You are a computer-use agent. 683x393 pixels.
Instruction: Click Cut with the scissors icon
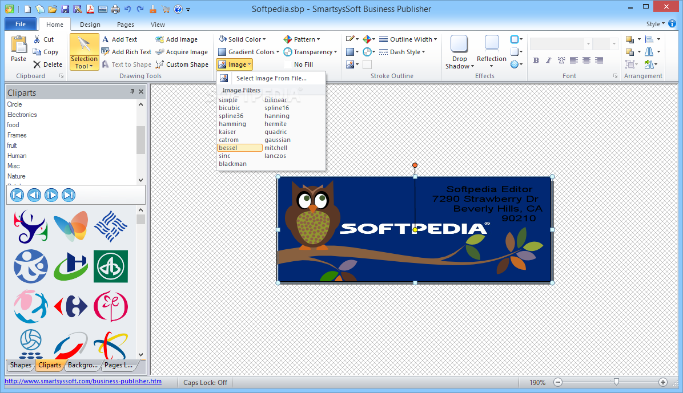click(43, 39)
